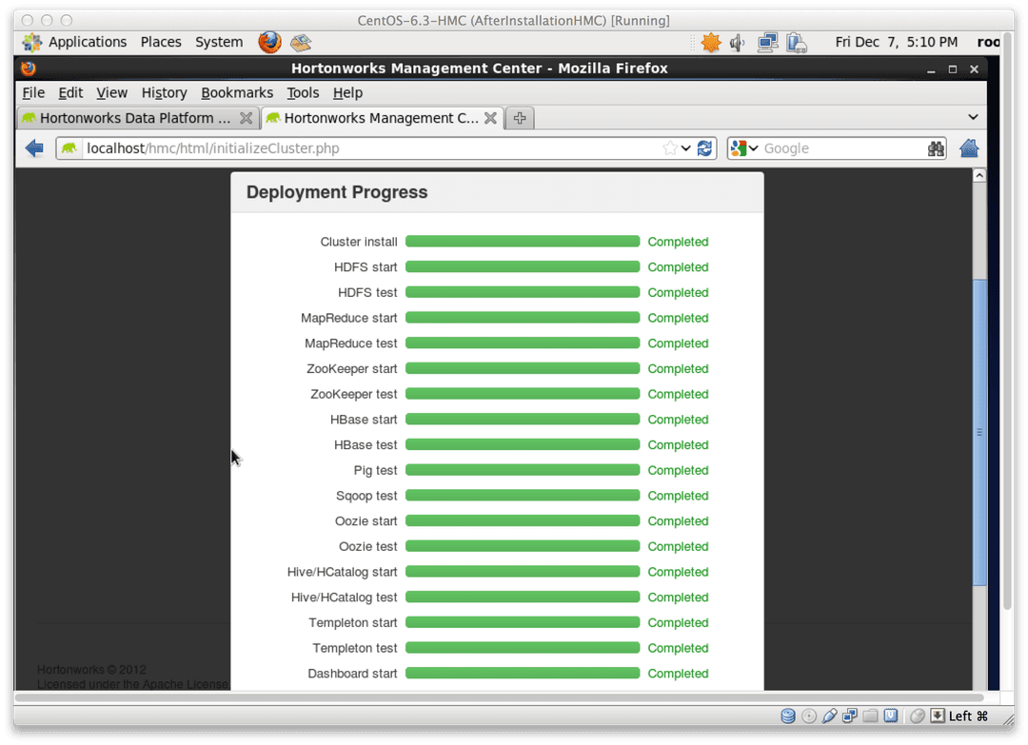Image resolution: width=1028 pixels, height=745 pixels.
Task: Launch Firefox from the GNOME panel icon
Action: (269, 42)
